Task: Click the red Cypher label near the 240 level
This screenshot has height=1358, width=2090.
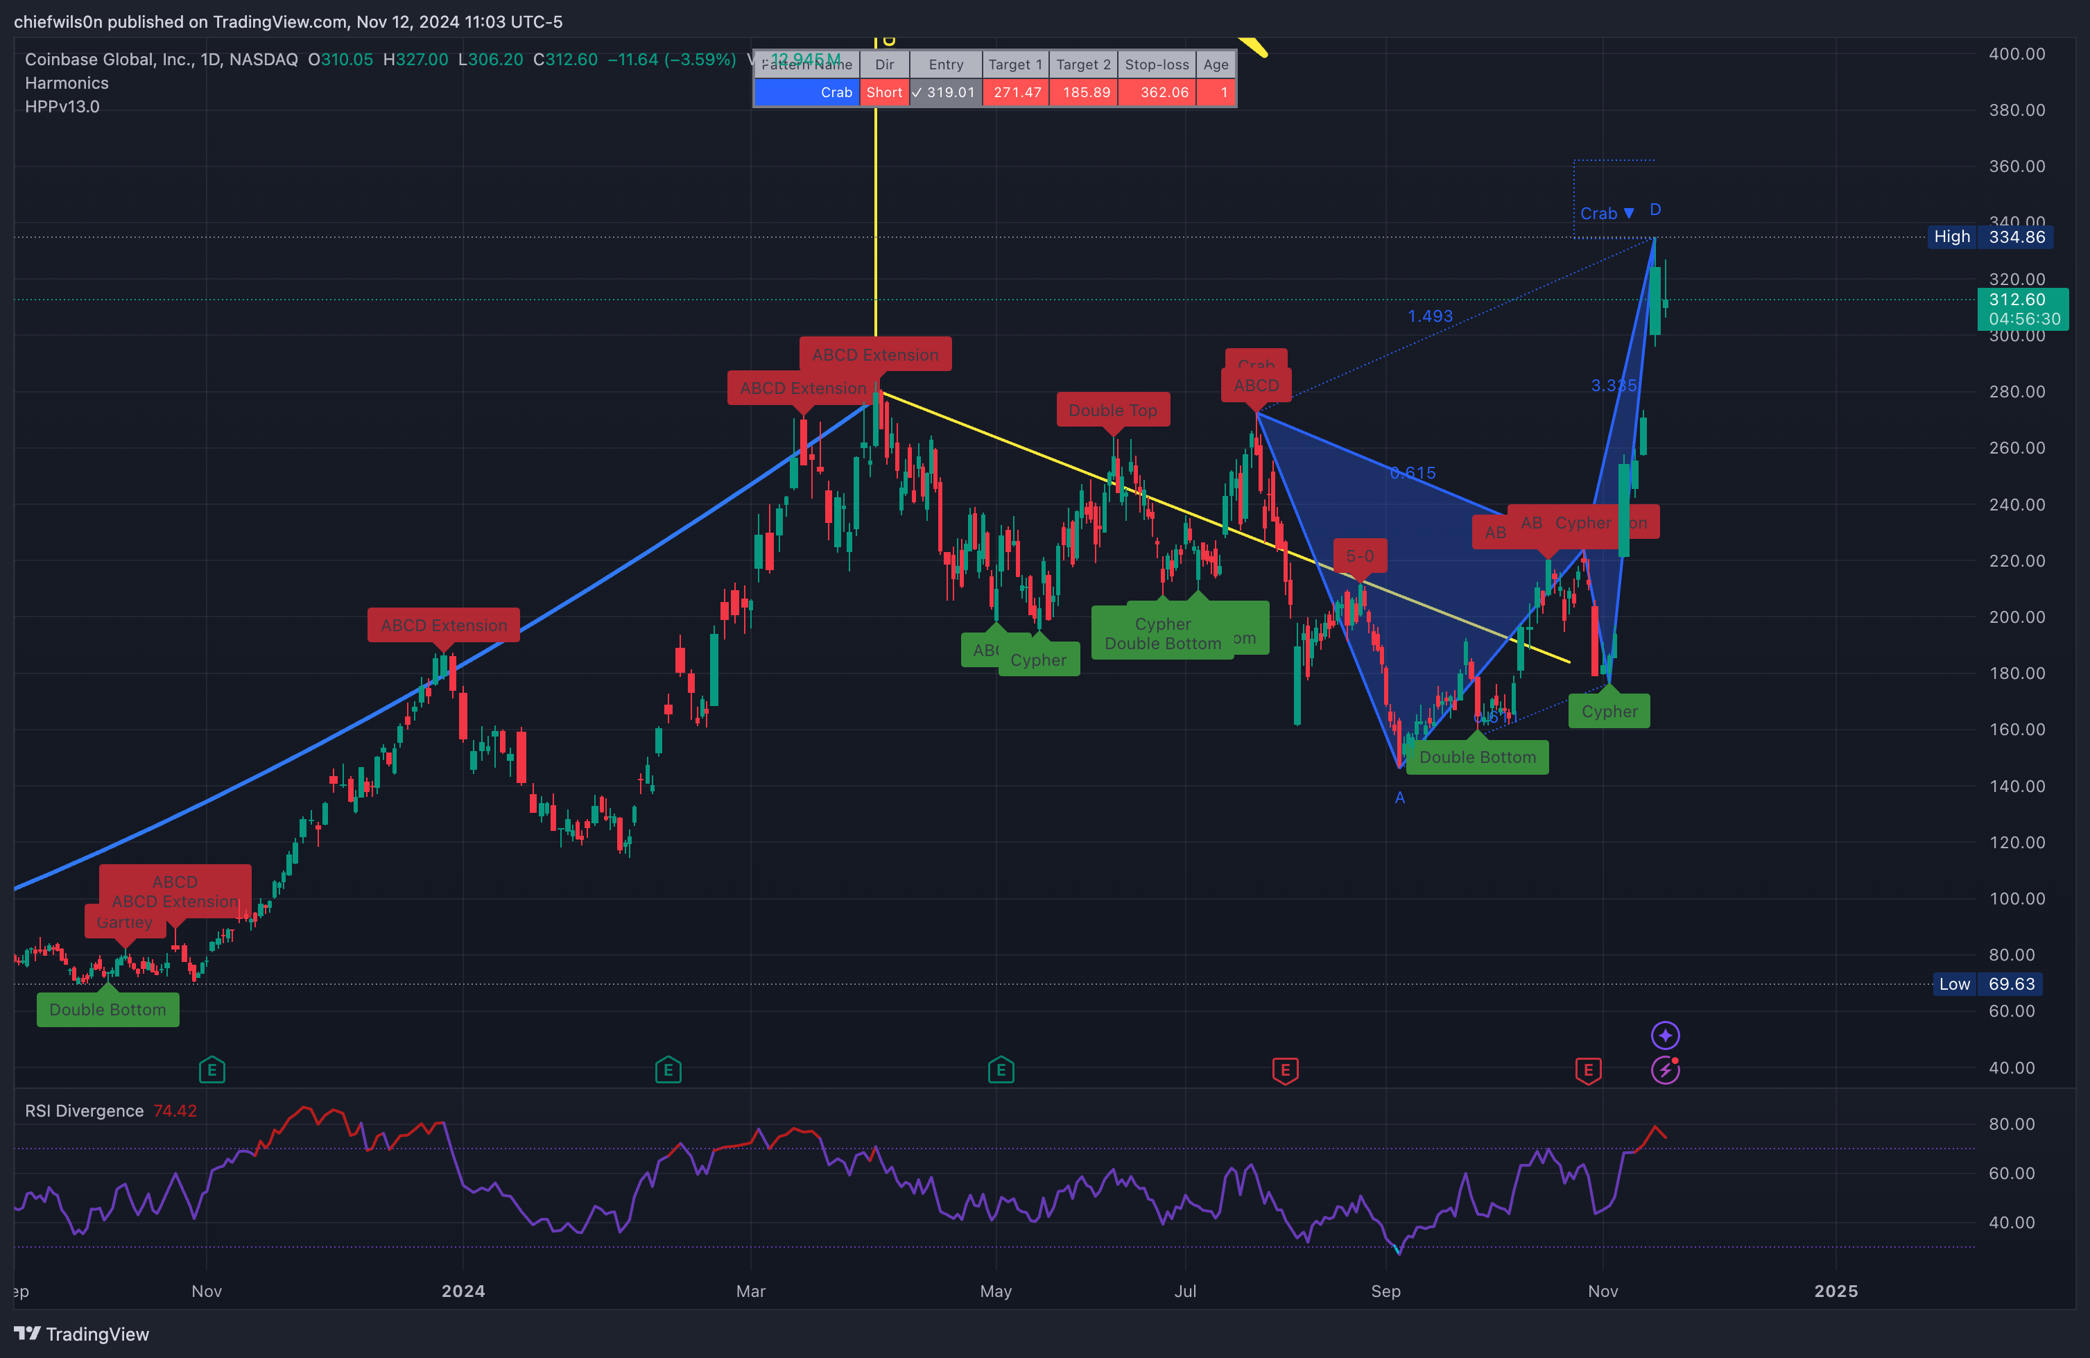Action: click(x=1582, y=523)
